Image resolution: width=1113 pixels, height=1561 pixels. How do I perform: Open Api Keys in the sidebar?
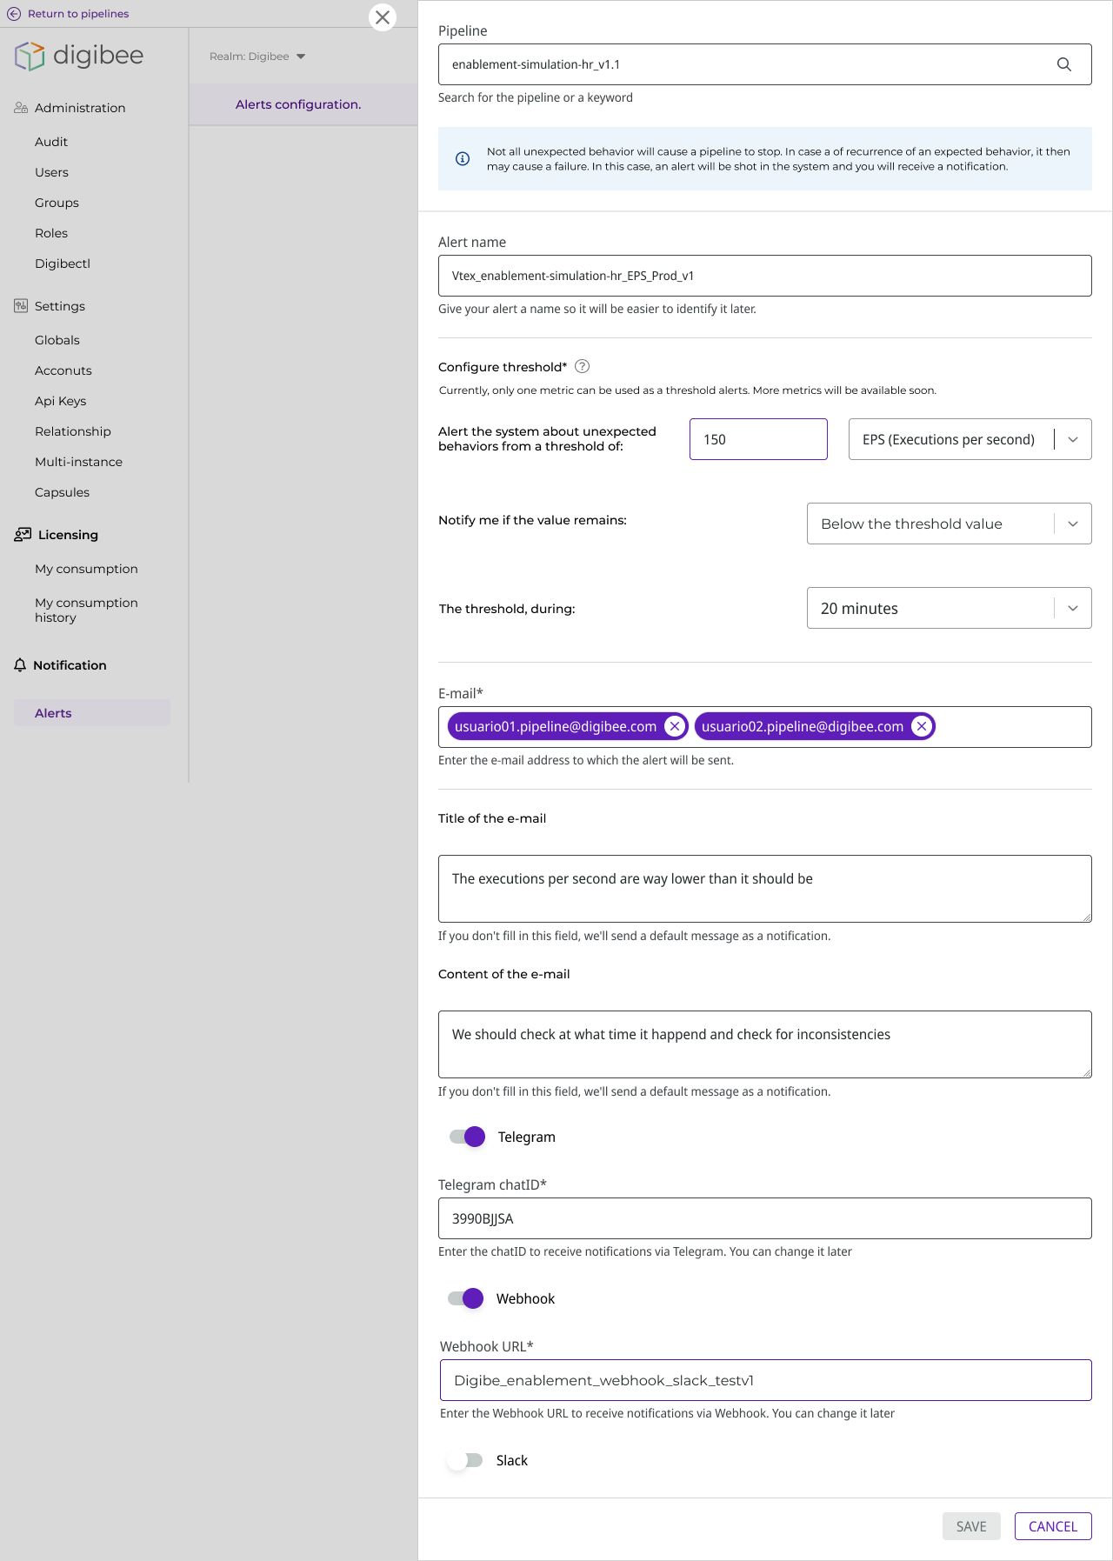(x=61, y=401)
